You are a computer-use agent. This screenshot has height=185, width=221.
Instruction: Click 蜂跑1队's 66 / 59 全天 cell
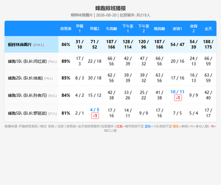(x=208, y=61)
